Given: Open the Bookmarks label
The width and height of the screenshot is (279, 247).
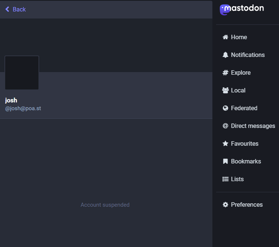Looking at the screenshot, I should click(x=246, y=161).
